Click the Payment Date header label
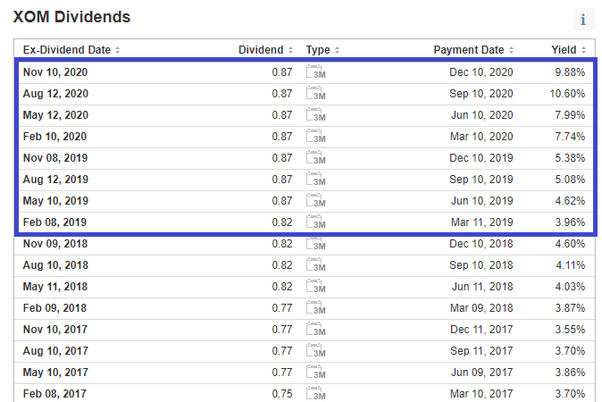The height and width of the screenshot is (402, 602). click(x=469, y=50)
